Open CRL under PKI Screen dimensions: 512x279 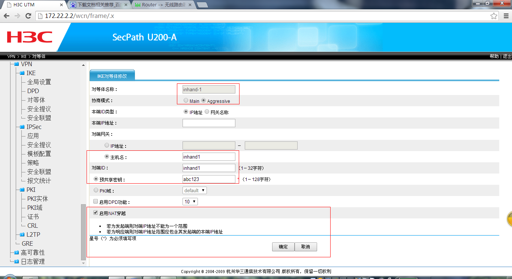[x=33, y=226]
